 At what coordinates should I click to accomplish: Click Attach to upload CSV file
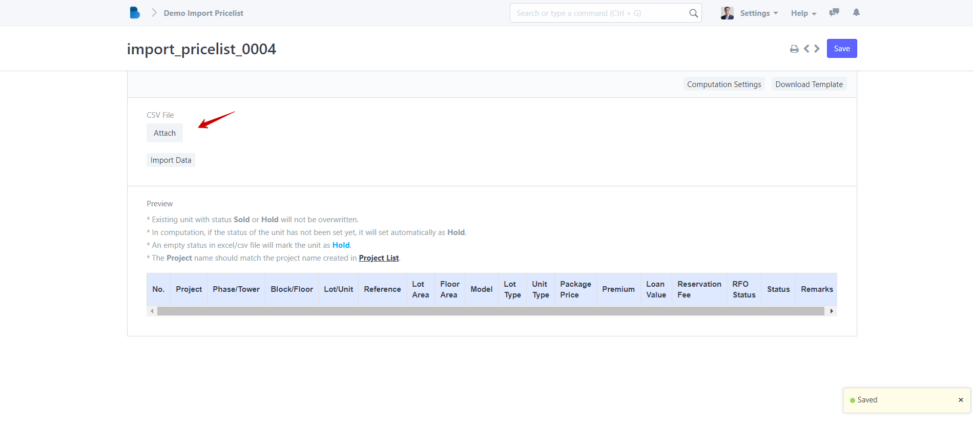pos(164,133)
